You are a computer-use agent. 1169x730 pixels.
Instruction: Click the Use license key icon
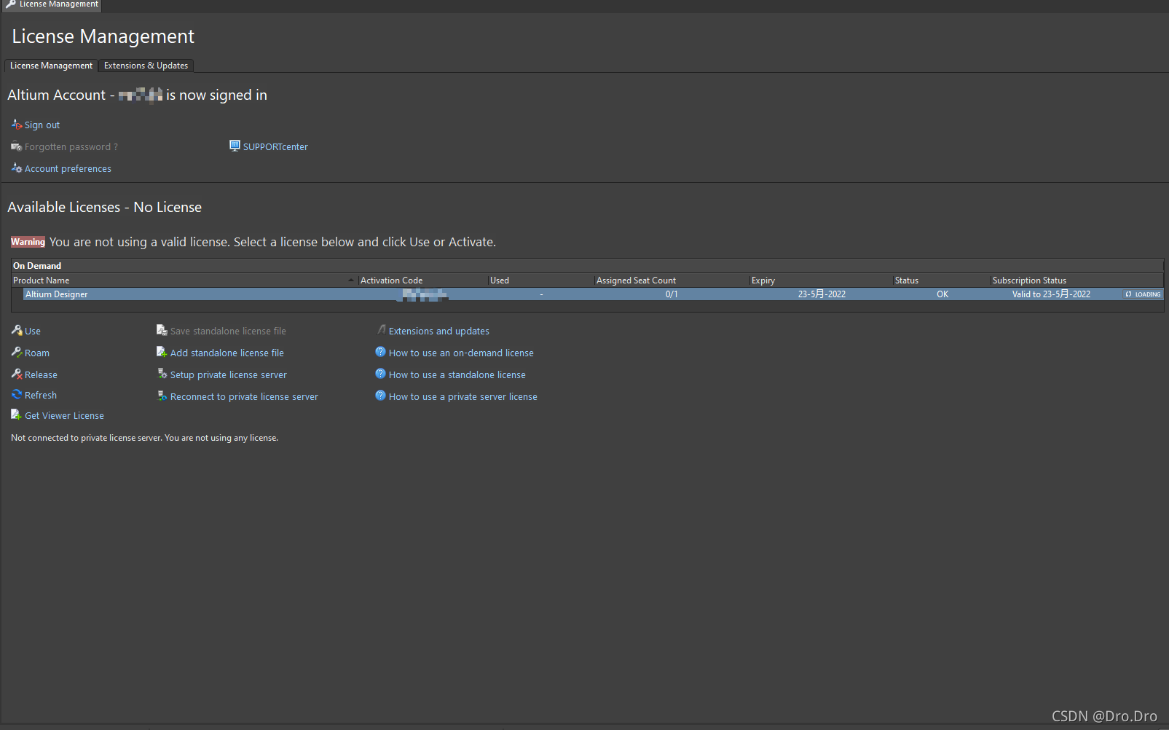point(17,330)
